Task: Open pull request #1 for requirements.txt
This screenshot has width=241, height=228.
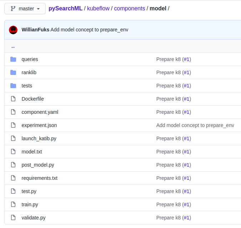Action: click(x=187, y=178)
